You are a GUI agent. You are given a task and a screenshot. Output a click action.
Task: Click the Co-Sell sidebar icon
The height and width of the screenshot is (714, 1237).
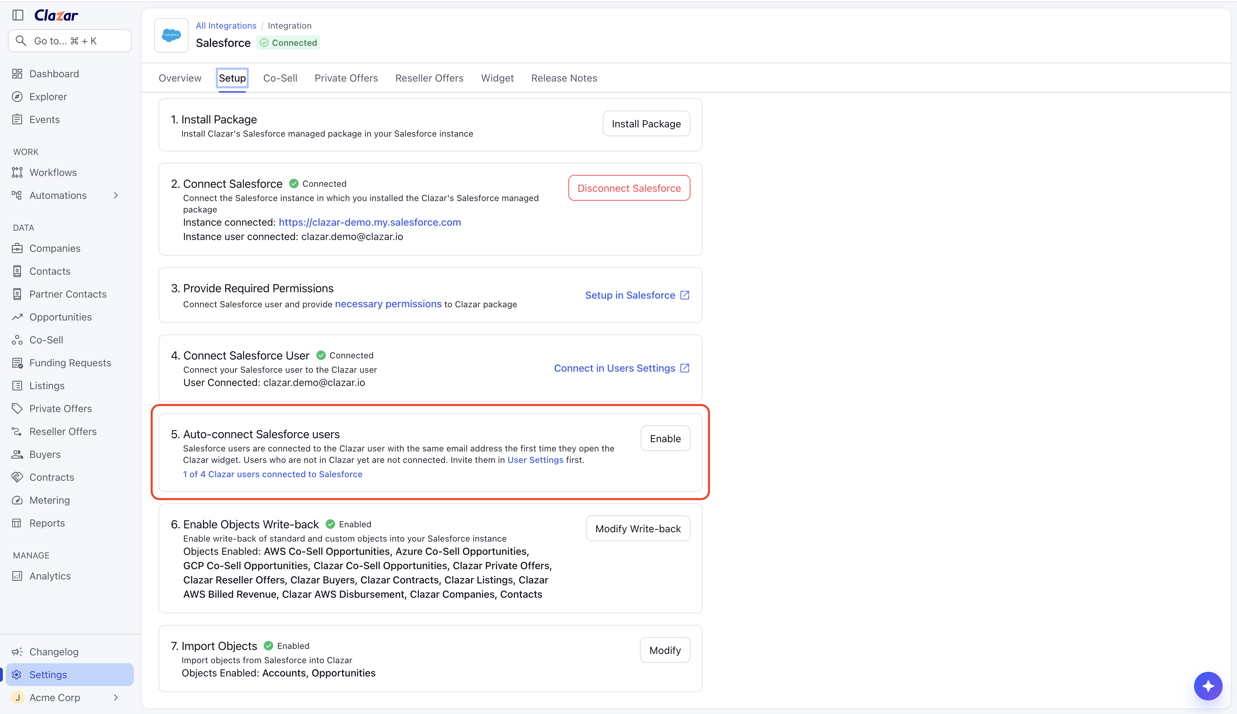(x=17, y=340)
